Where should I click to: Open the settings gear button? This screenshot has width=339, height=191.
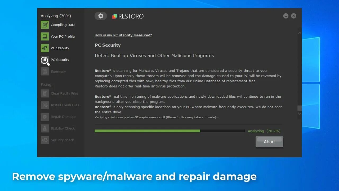coord(101,16)
